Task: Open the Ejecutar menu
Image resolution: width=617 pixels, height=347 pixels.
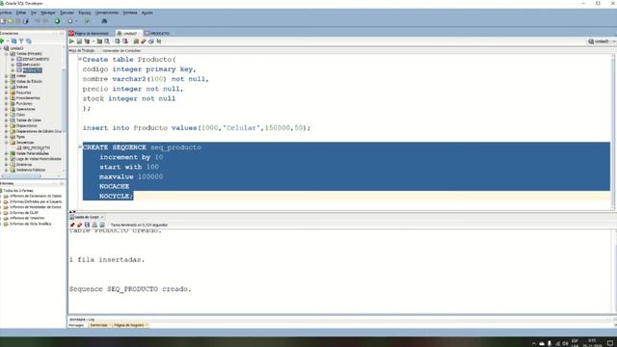Action: click(67, 13)
